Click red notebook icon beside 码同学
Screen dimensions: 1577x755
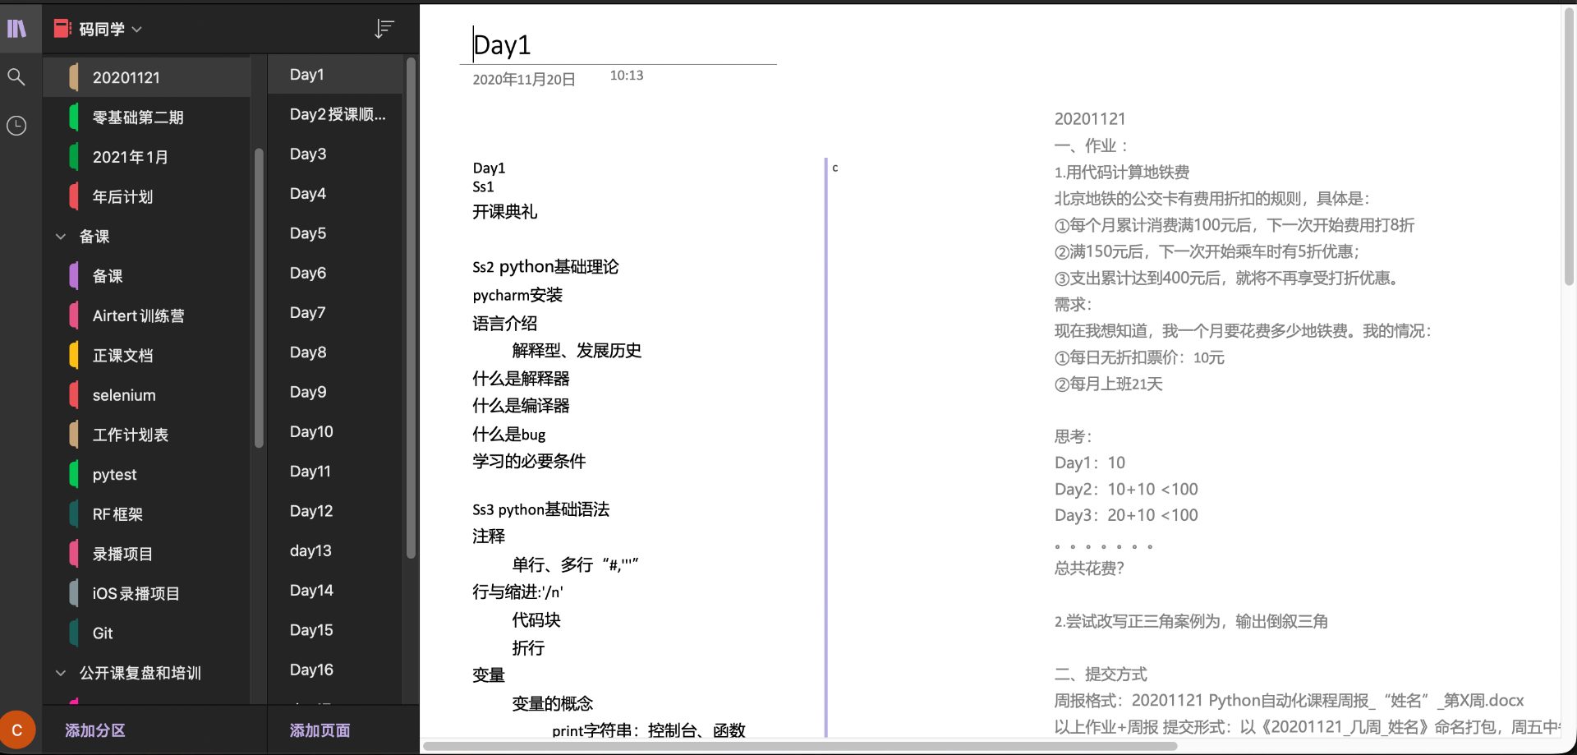(x=62, y=29)
